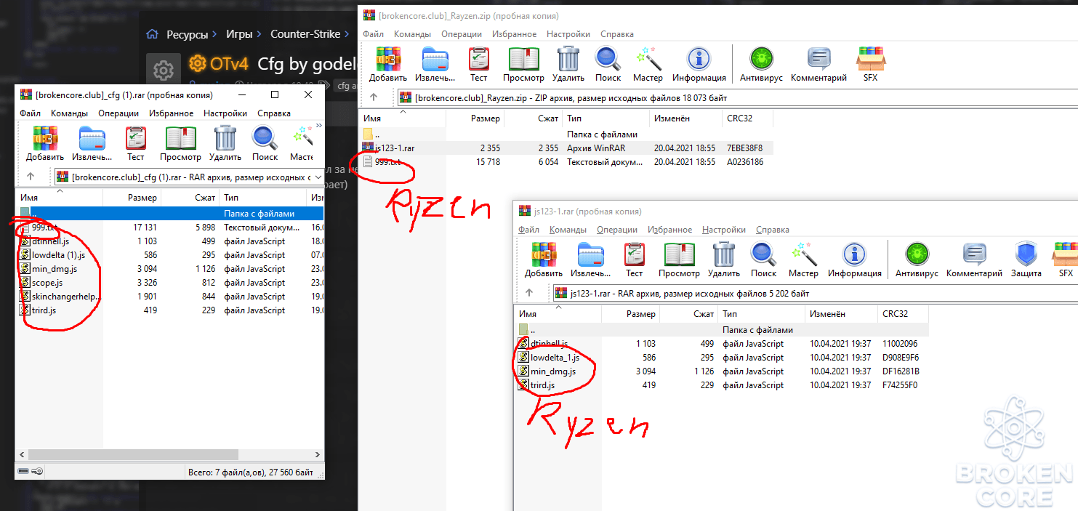Click the address path field in js123-1.rar window
The width and height of the screenshot is (1078, 511).
[x=814, y=293]
